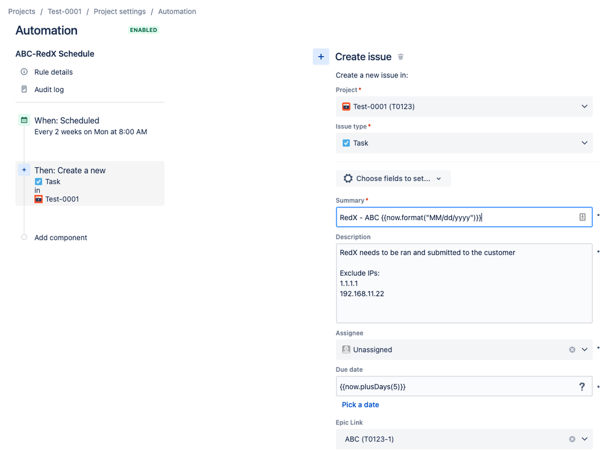The image size is (600, 450).
Task: Click Add component
Action: coord(61,238)
